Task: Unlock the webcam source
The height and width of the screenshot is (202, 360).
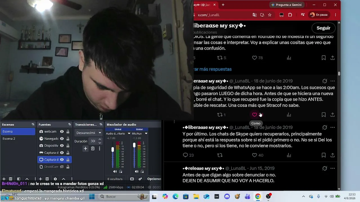Action: [68, 132]
